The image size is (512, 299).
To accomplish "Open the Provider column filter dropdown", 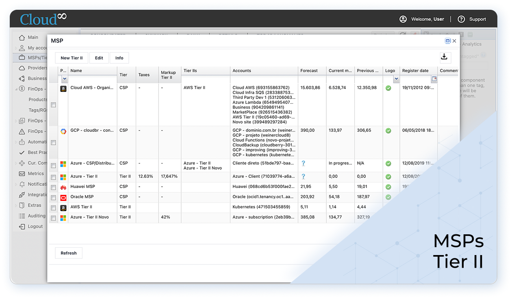I will 65,79.
